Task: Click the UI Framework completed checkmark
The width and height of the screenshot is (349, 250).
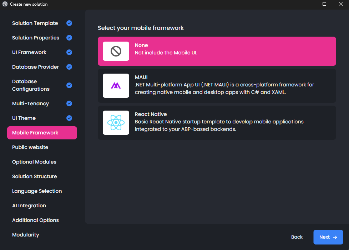Action: pyautogui.click(x=69, y=52)
